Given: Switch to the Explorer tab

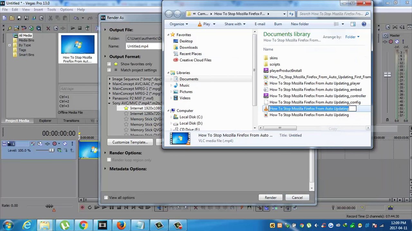Looking at the screenshot, I should coord(45,121).
